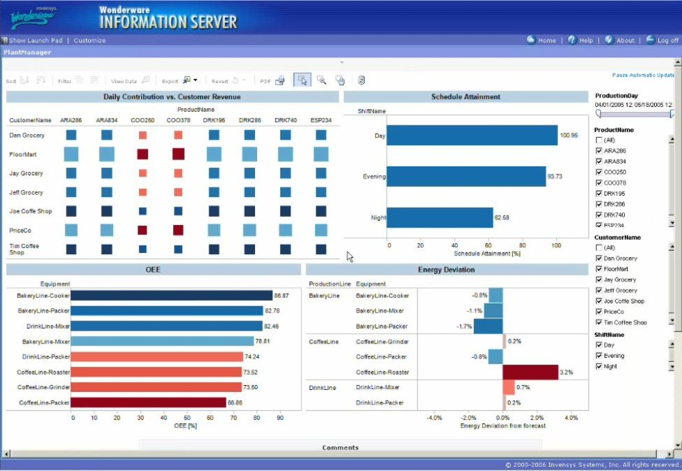
Task: Click the ProductName list scrollbar down arrow
Action: click(x=672, y=223)
